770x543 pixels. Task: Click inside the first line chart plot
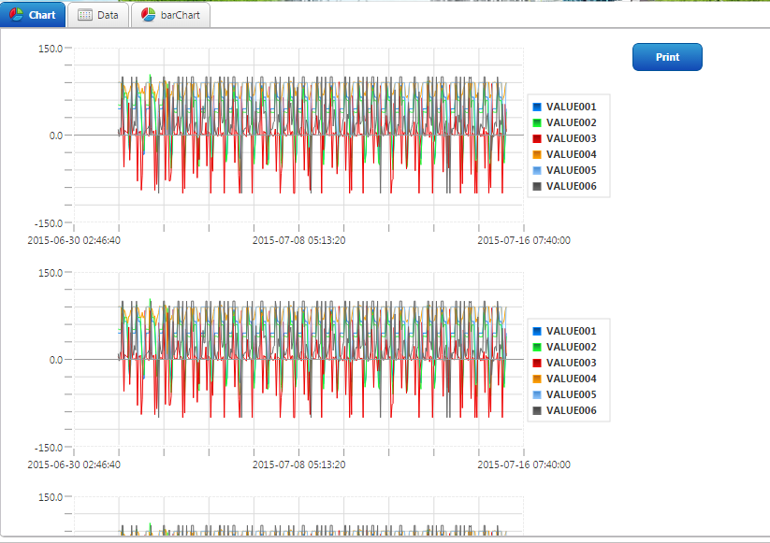tap(298, 136)
